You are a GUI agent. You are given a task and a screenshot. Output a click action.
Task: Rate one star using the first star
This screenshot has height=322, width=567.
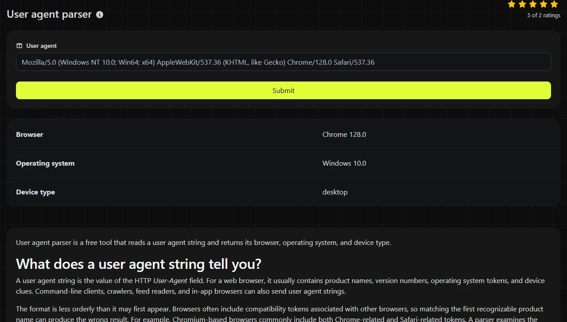pyautogui.click(x=512, y=4)
